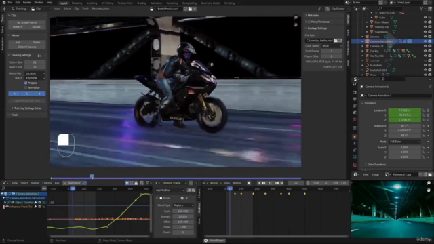Click the pin icon in properties panel
The image size is (434, 244).
point(429,87)
